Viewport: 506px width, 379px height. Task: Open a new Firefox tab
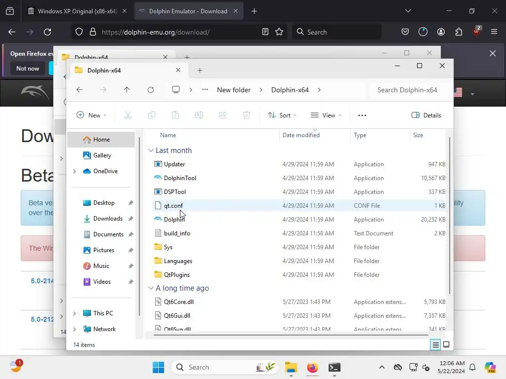[x=254, y=11]
